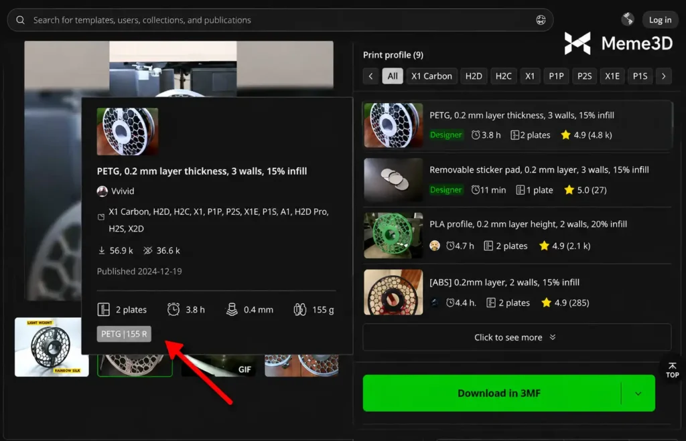The width and height of the screenshot is (686, 441).
Task: Click the ABS profile author avatar
Action: [x=434, y=302]
